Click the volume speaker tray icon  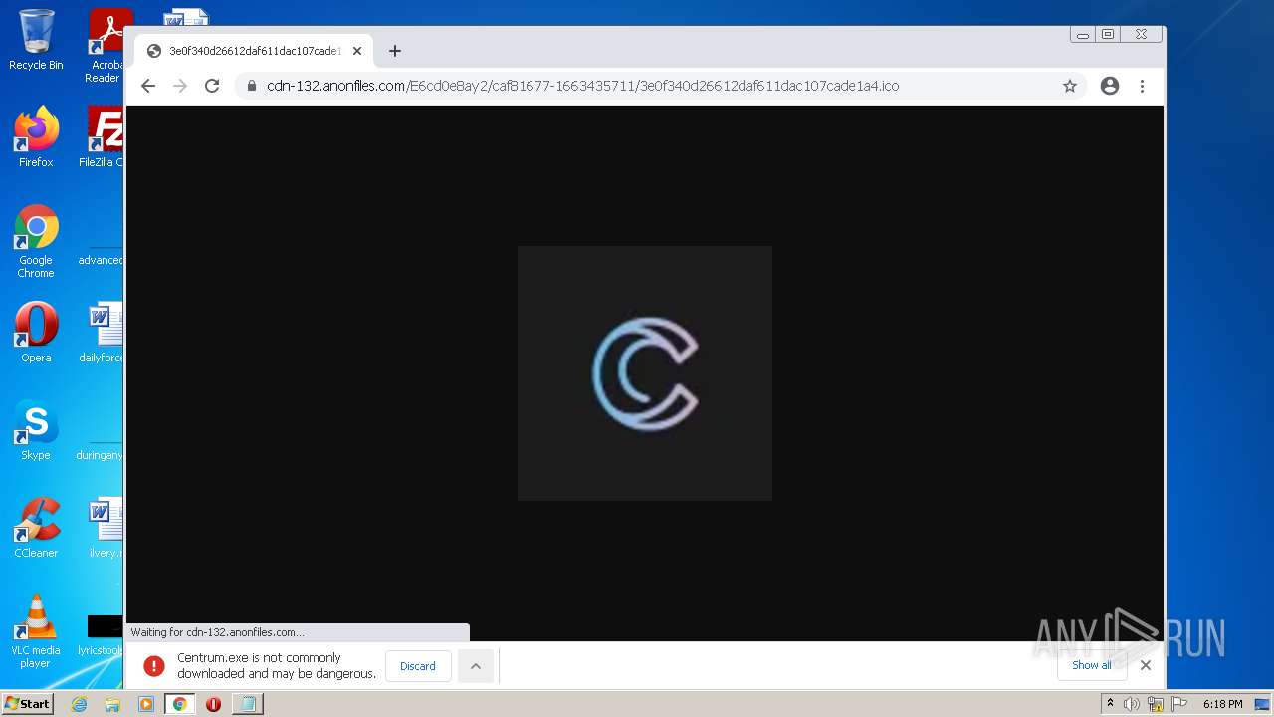(1132, 704)
